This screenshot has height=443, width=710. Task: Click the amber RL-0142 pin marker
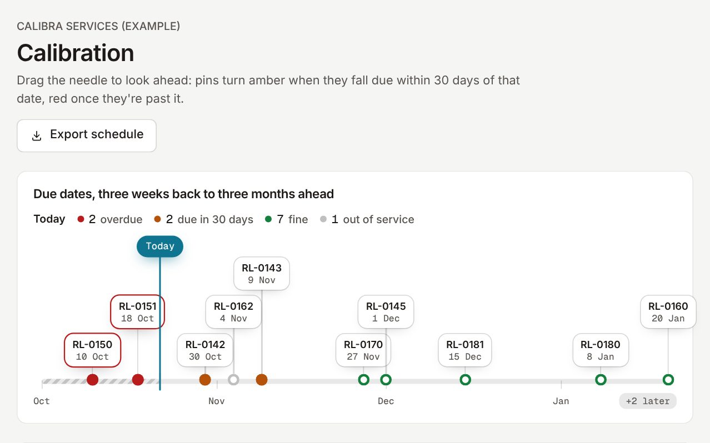205,380
